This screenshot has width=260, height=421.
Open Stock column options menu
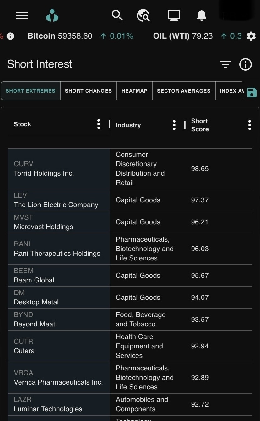click(x=99, y=124)
